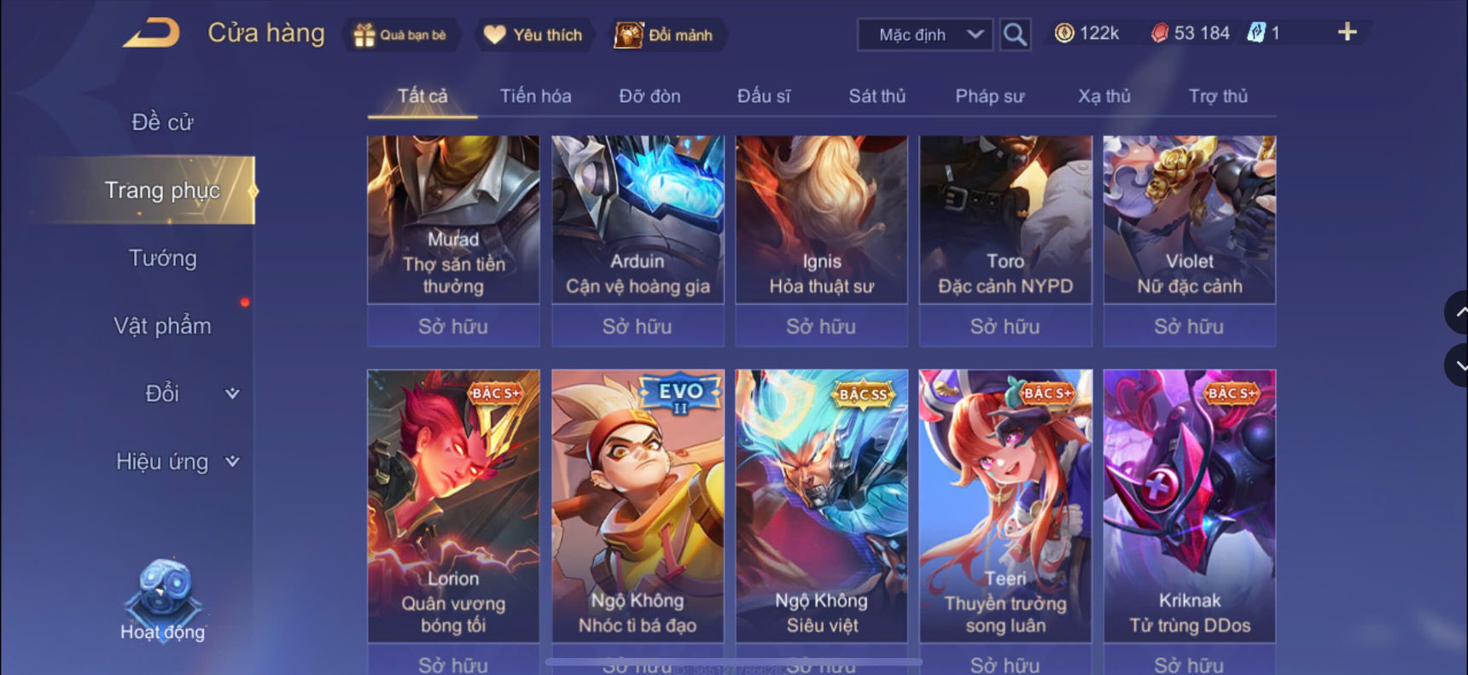Select Tướng in the sidebar

(x=162, y=259)
